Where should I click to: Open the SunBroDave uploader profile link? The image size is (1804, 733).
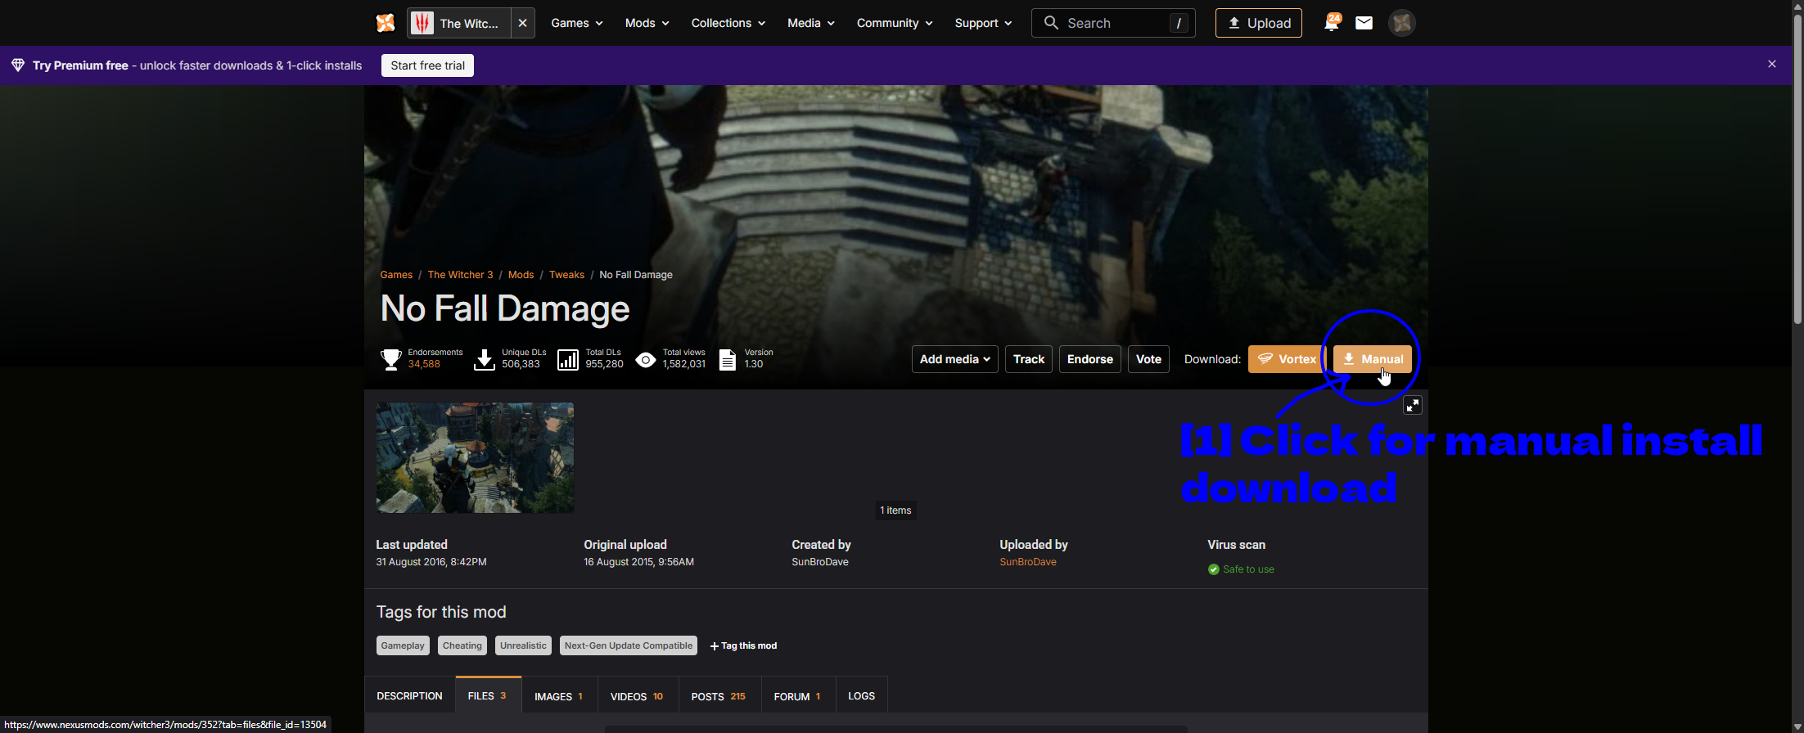click(1028, 562)
